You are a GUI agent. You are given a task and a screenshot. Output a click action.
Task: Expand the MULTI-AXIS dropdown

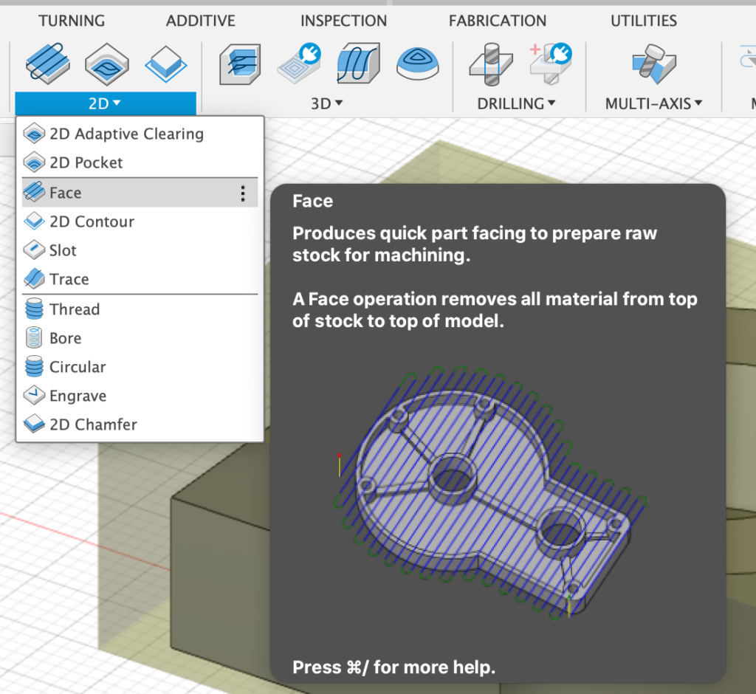(653, 104)
